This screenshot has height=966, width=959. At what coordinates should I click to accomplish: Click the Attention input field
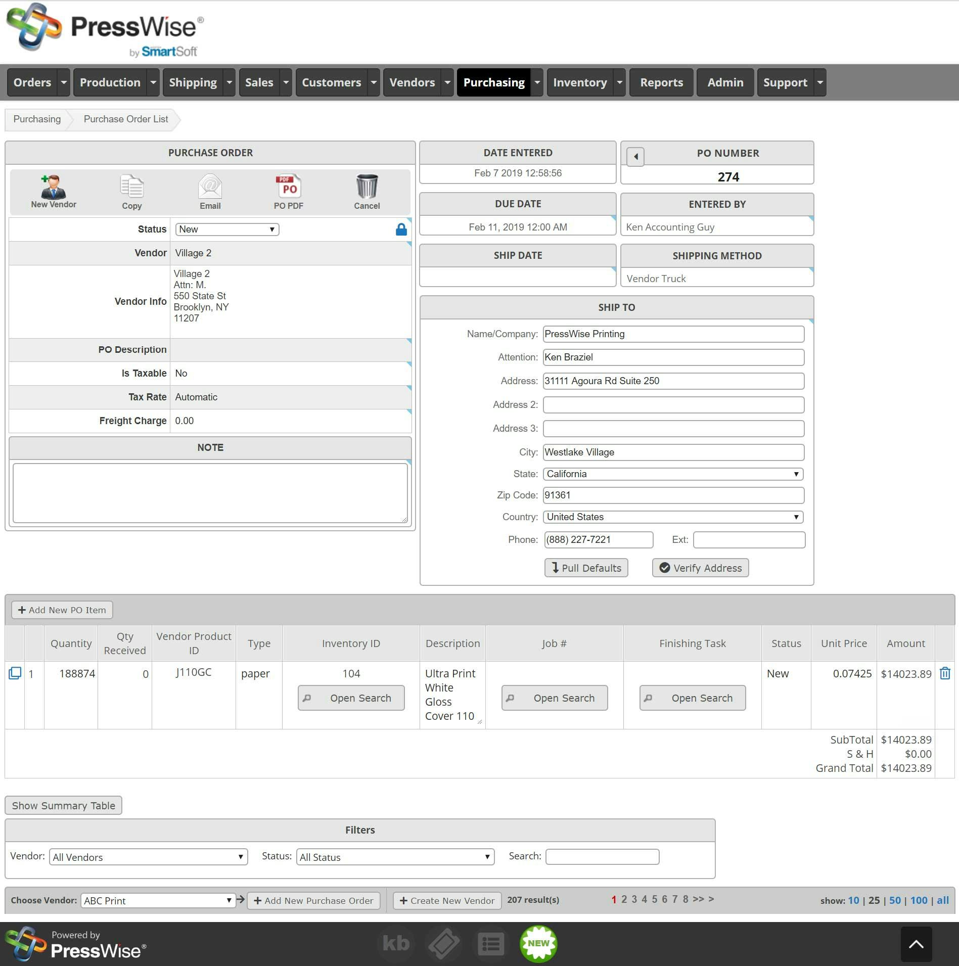coord(673,357)
